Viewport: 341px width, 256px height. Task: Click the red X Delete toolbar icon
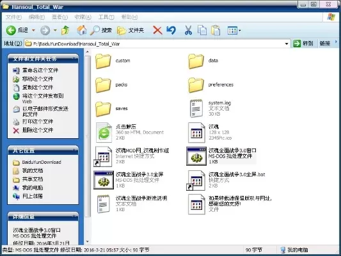click(157, 31)
